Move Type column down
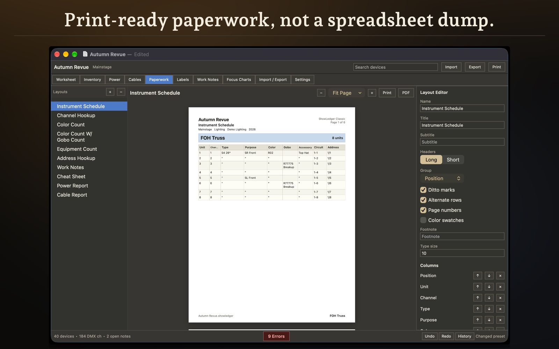559x349 pixels. pos(489,309)
